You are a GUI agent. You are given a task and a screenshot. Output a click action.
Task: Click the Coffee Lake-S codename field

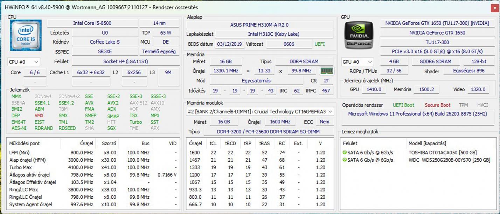pos(105,42)
